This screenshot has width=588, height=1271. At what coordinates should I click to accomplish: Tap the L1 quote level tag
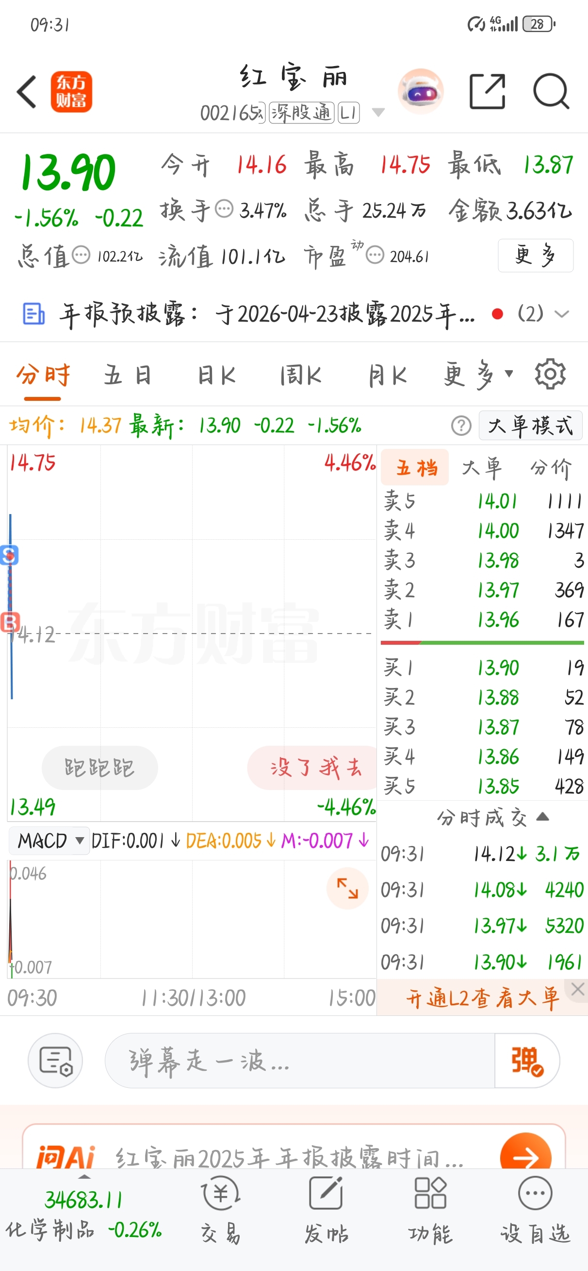click(x=348, y=113)
